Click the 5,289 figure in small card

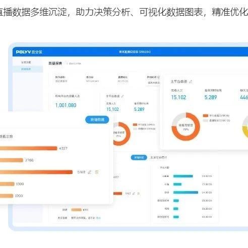tap(139, 109)
